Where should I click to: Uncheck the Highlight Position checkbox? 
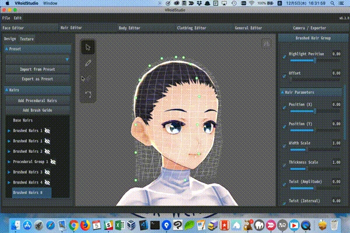pyautogui.click(x=284, y=57)
